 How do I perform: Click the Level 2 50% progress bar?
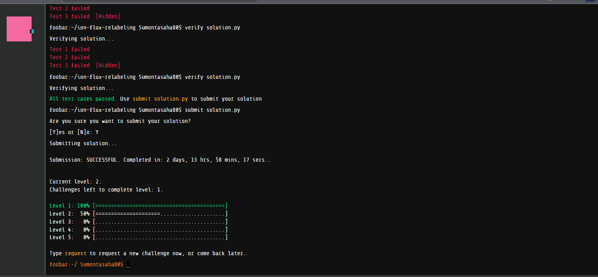[x=160, y=214]
